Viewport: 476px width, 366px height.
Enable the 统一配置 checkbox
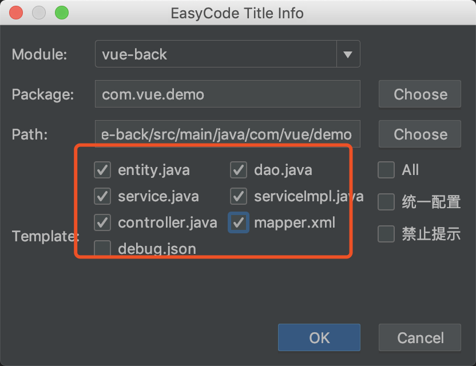tap(386, 202)
